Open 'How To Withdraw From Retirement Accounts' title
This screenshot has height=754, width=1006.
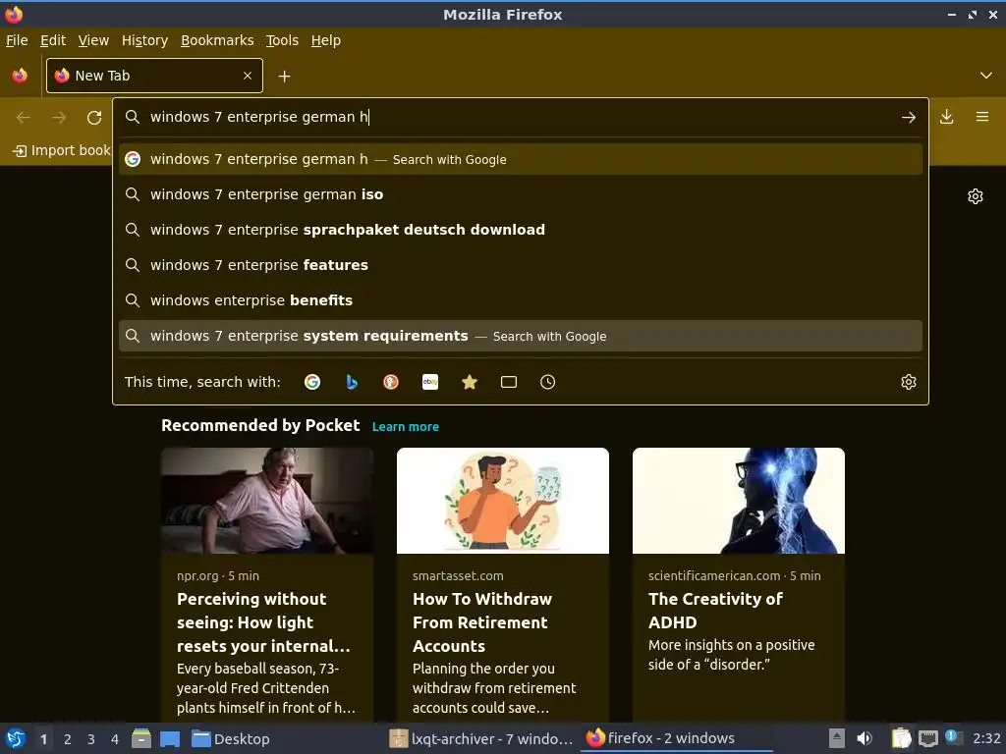[x=482, y=622]
